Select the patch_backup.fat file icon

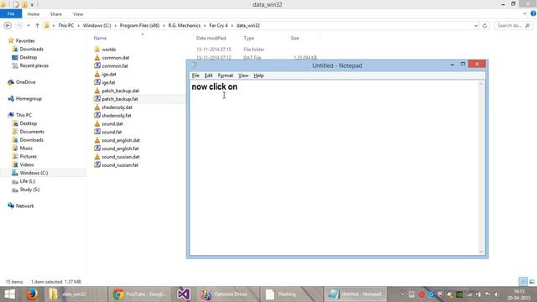tap(97, 99)
